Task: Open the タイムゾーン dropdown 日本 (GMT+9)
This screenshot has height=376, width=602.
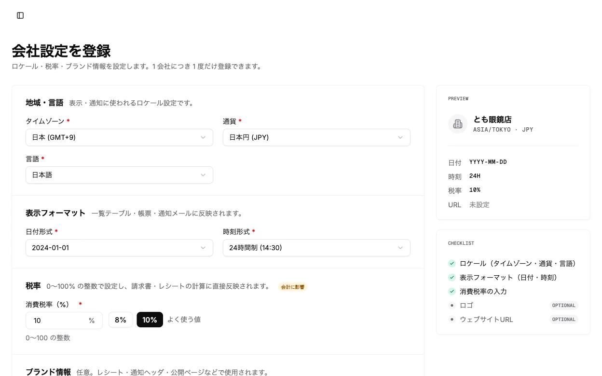Action: pos(119,137)
